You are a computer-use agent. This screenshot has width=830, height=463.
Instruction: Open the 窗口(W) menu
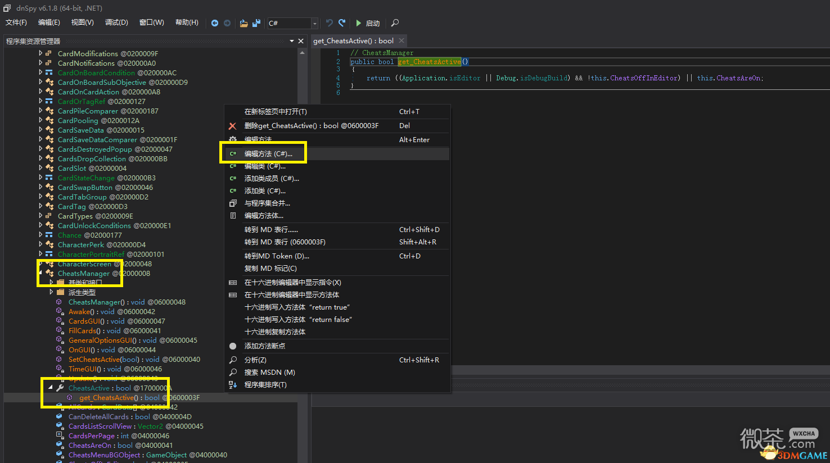click(x=152, y=22)
